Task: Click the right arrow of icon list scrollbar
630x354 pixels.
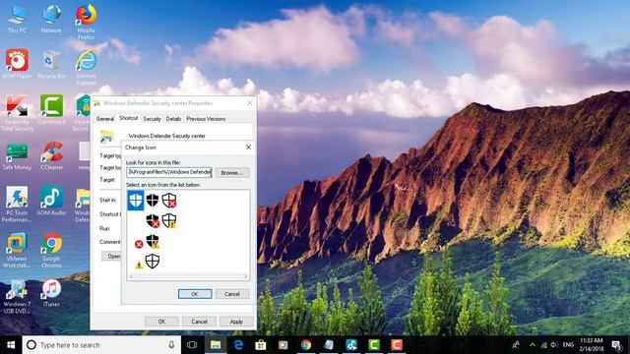Action: point(245,276)
